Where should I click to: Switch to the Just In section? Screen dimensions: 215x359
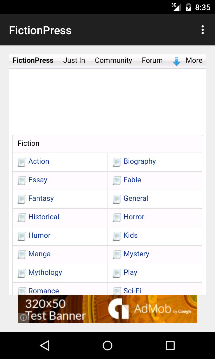[74, 60]
